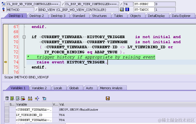Viewport: 196px width, 124px height.
Task: Click the first green list icon beside the trash can
Action: pos(12,98)
